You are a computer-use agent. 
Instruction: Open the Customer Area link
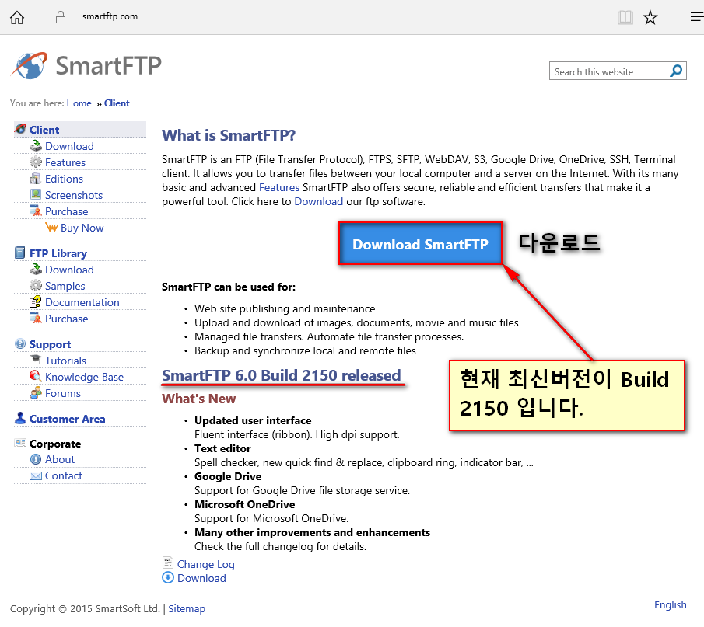point(67,419)
